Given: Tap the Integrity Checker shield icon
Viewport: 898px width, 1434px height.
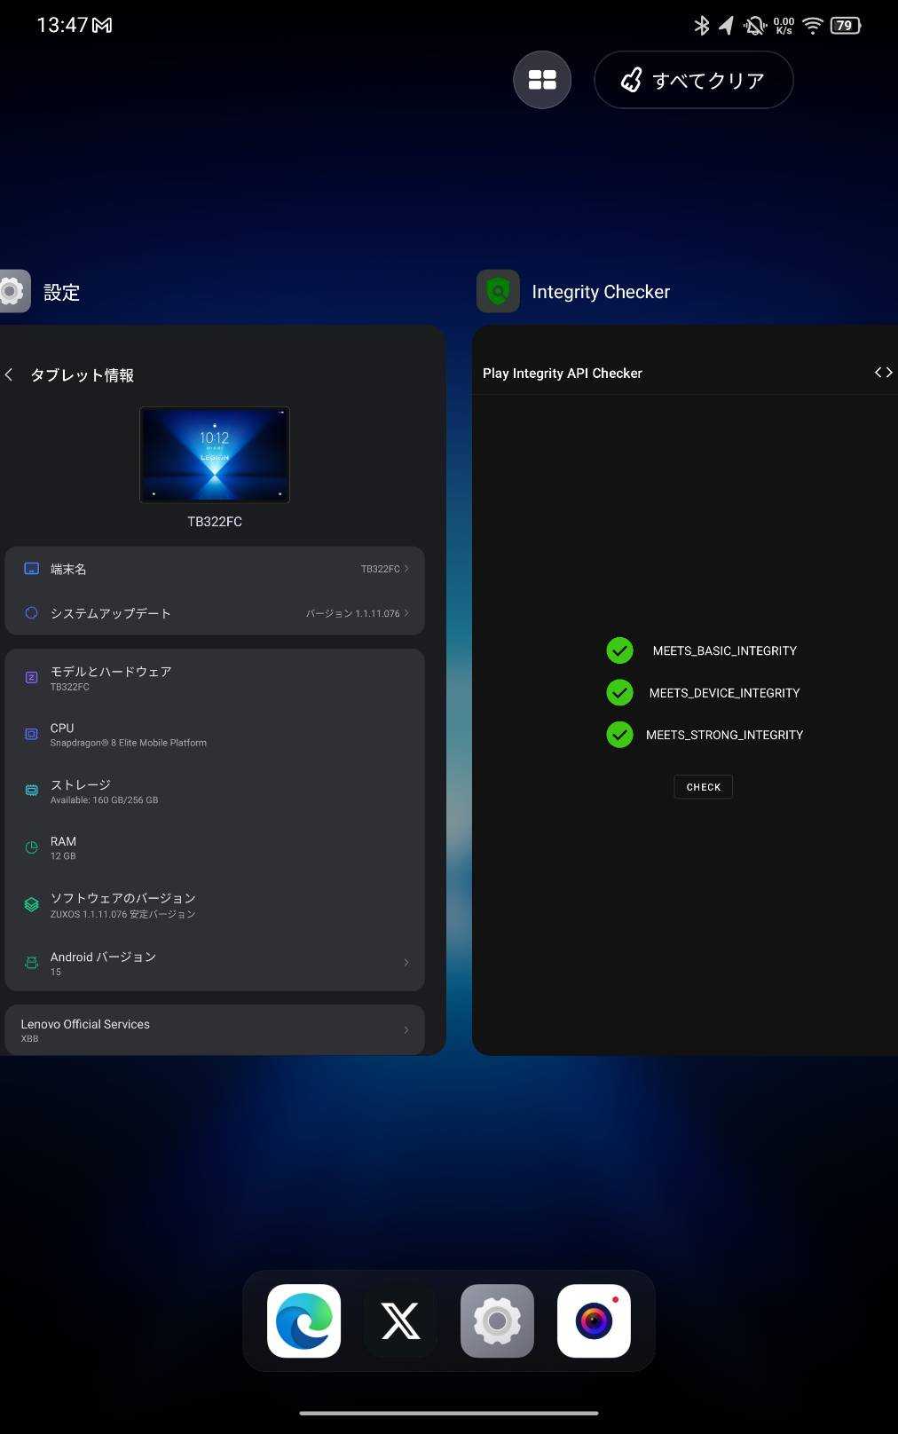Looking at the screenshot, I should [x=498, y=291].
